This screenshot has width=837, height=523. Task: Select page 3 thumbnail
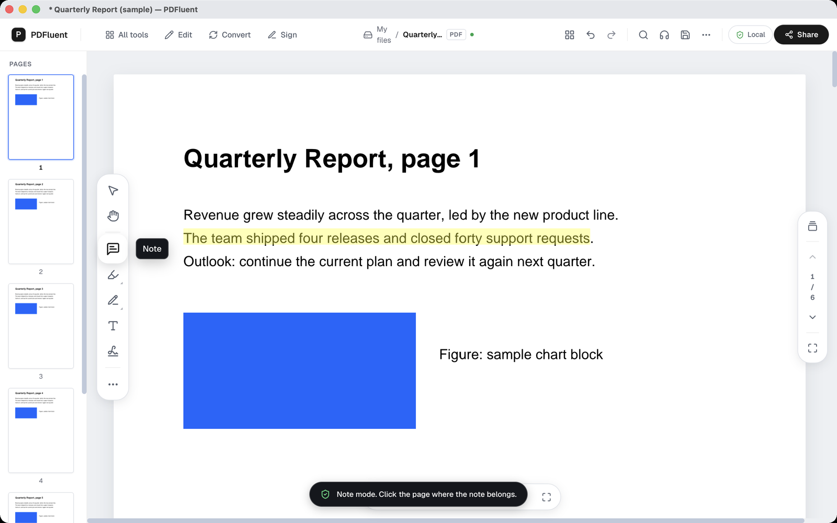pos(41,326)
